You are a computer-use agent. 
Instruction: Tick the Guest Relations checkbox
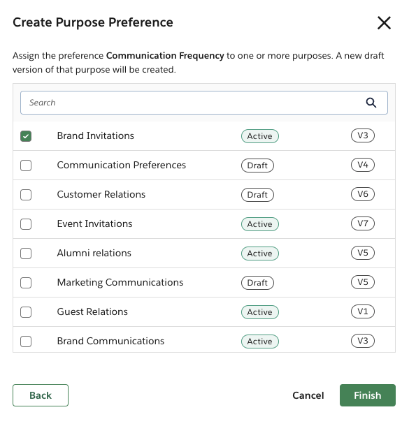point(26,312)
